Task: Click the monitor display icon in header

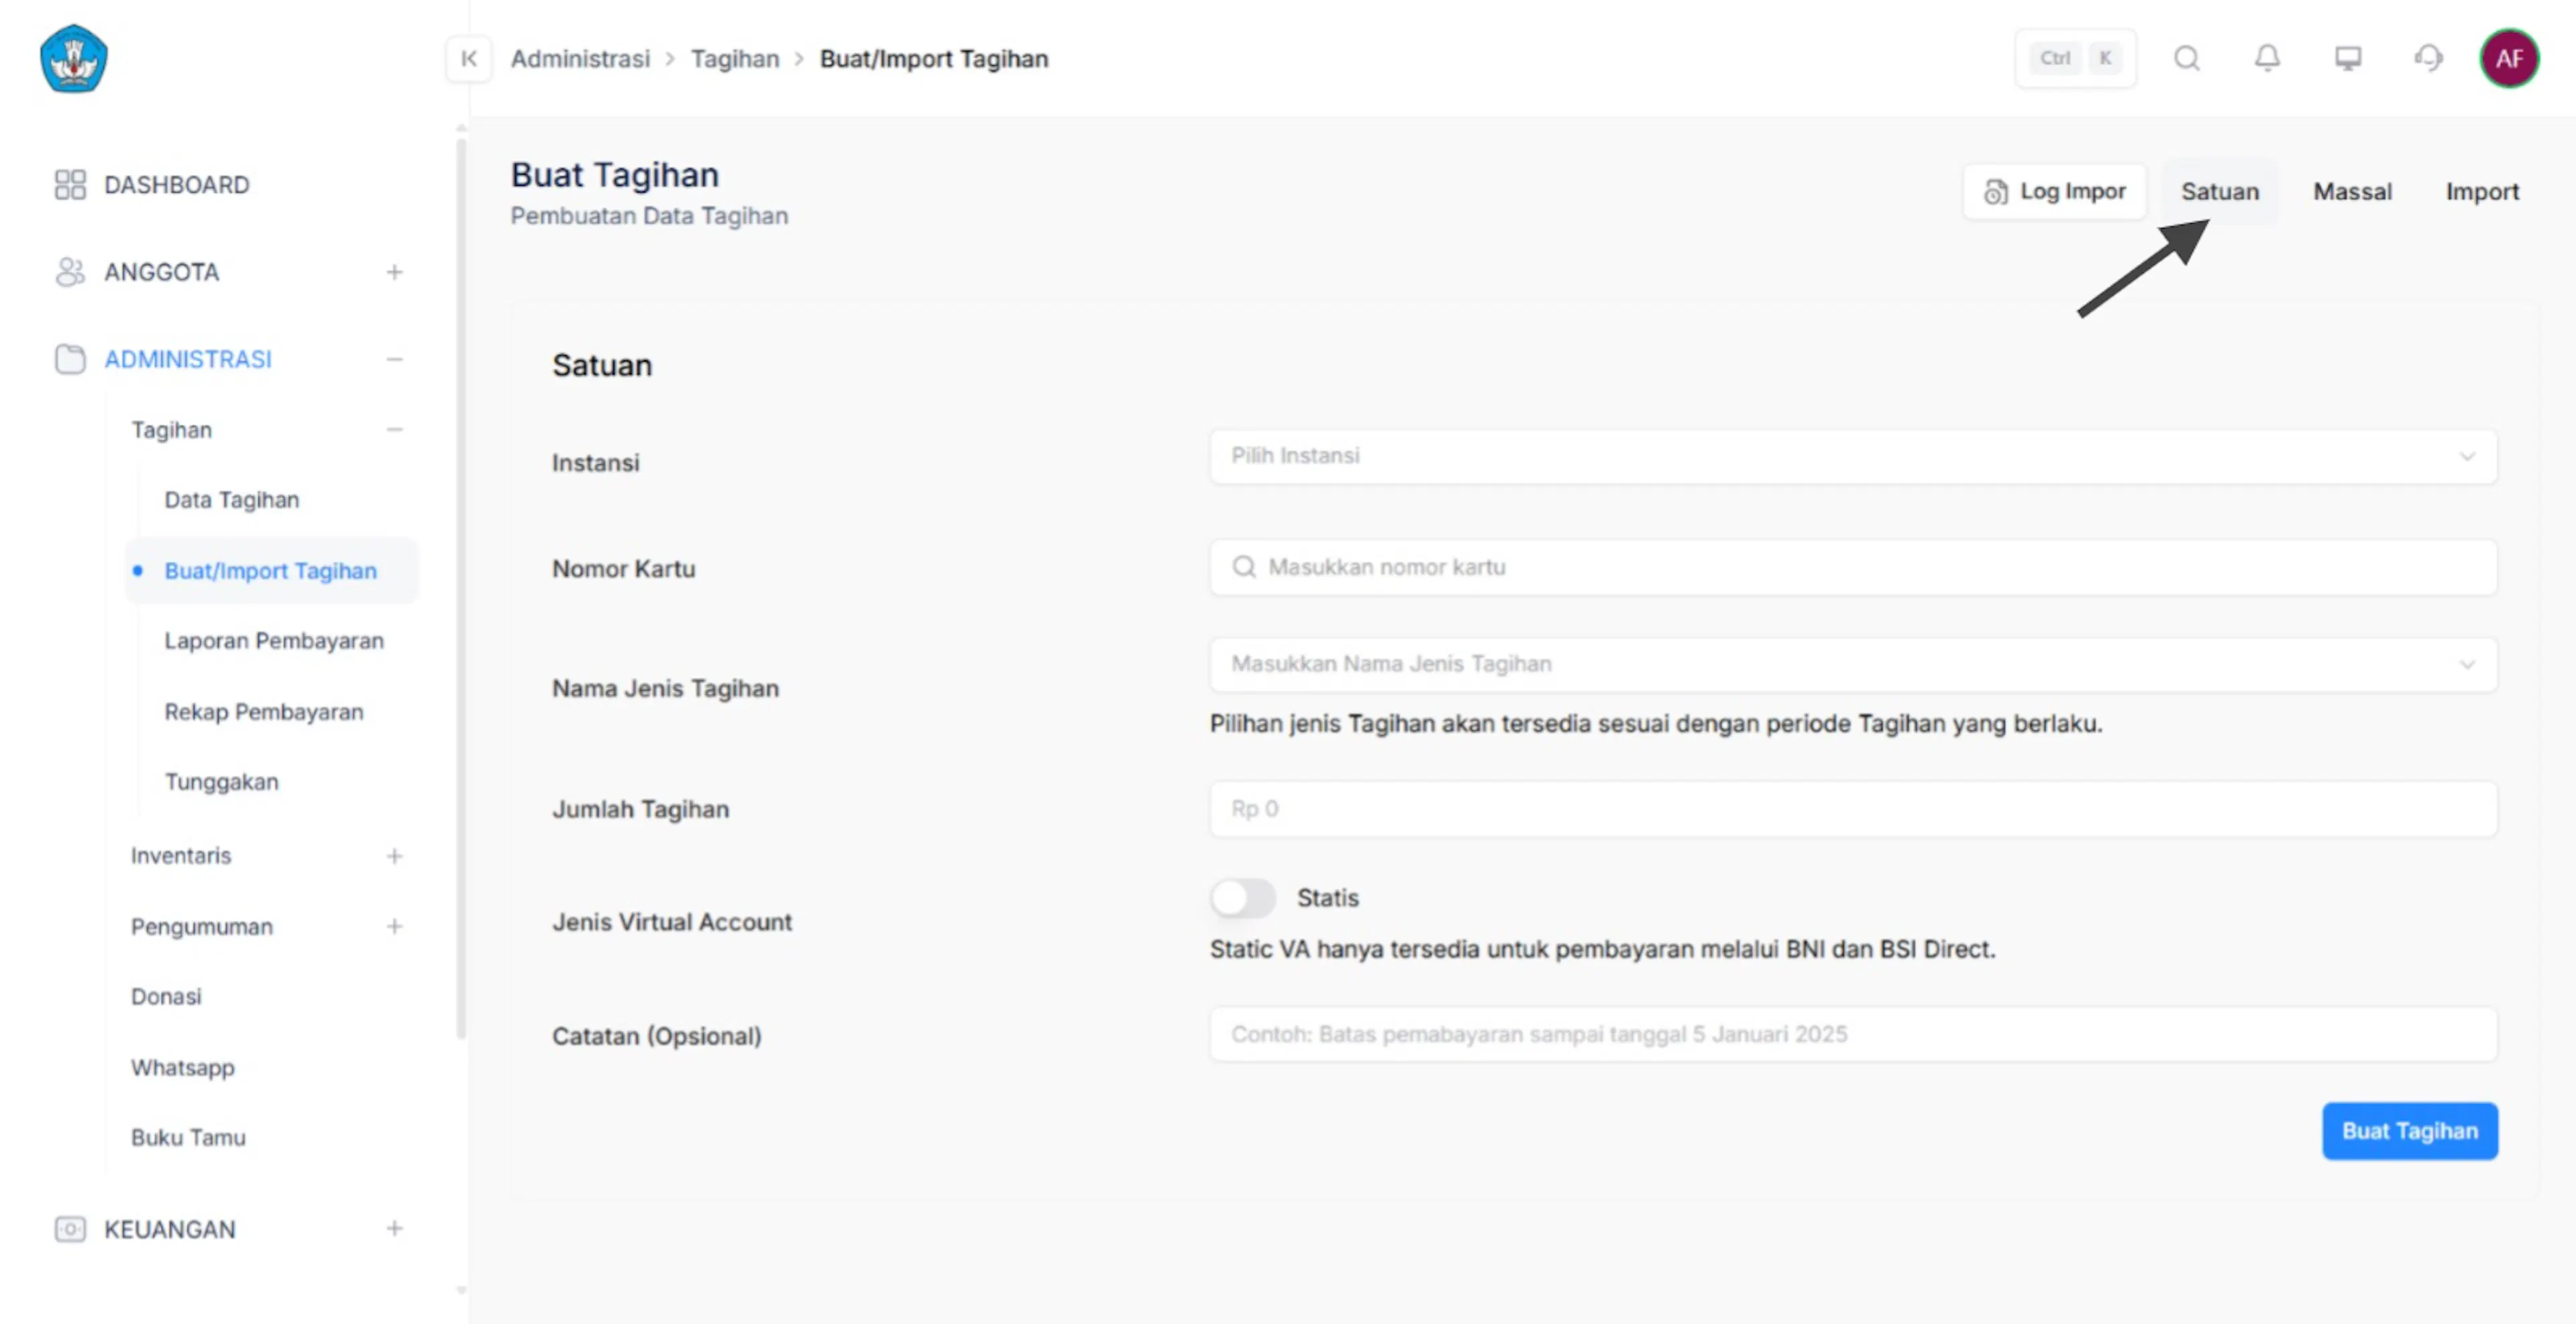Action: tap(2348, 59)
